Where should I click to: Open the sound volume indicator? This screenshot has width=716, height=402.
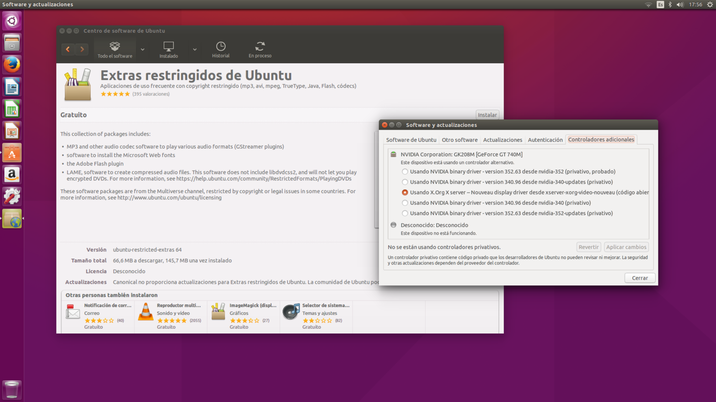pos(680,5)
